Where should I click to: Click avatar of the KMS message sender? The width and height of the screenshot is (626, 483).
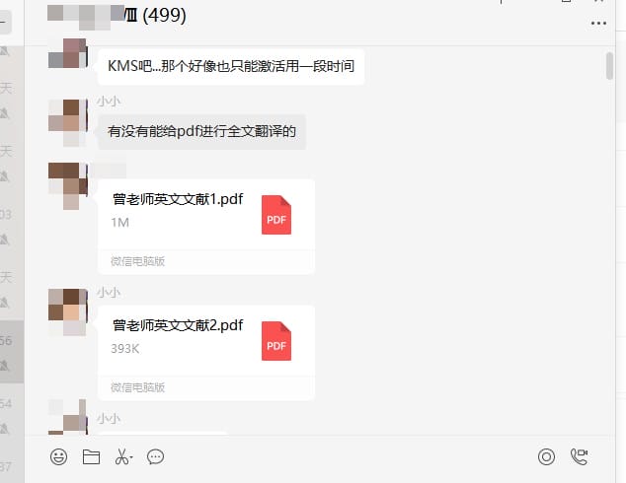pyautogui.click(x=67, y=53)
